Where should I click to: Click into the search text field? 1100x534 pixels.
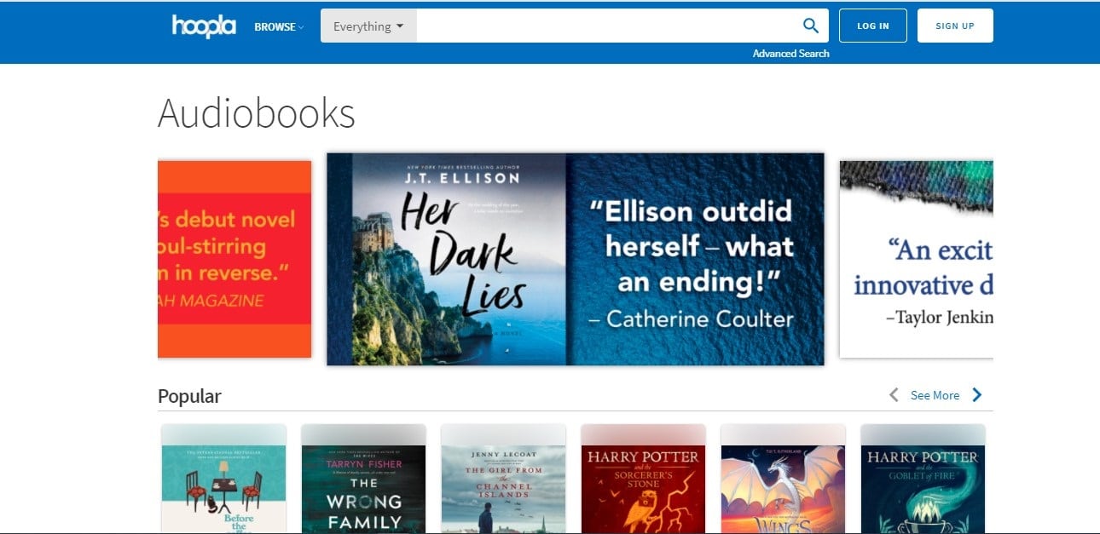tap(605, 26)
